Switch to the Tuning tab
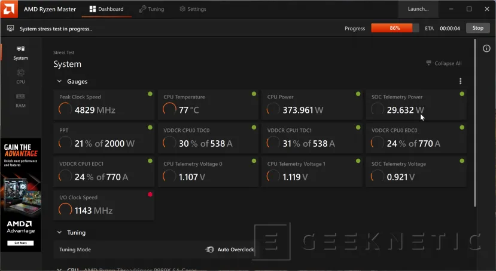Screen dimensions: 496x271 click(x=151, y=9)
